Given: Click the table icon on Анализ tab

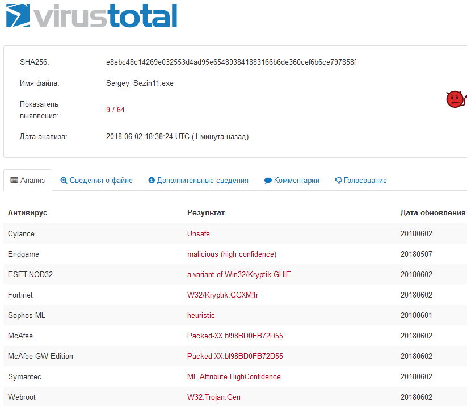Looking at the screenshot, I should point(15,181).
